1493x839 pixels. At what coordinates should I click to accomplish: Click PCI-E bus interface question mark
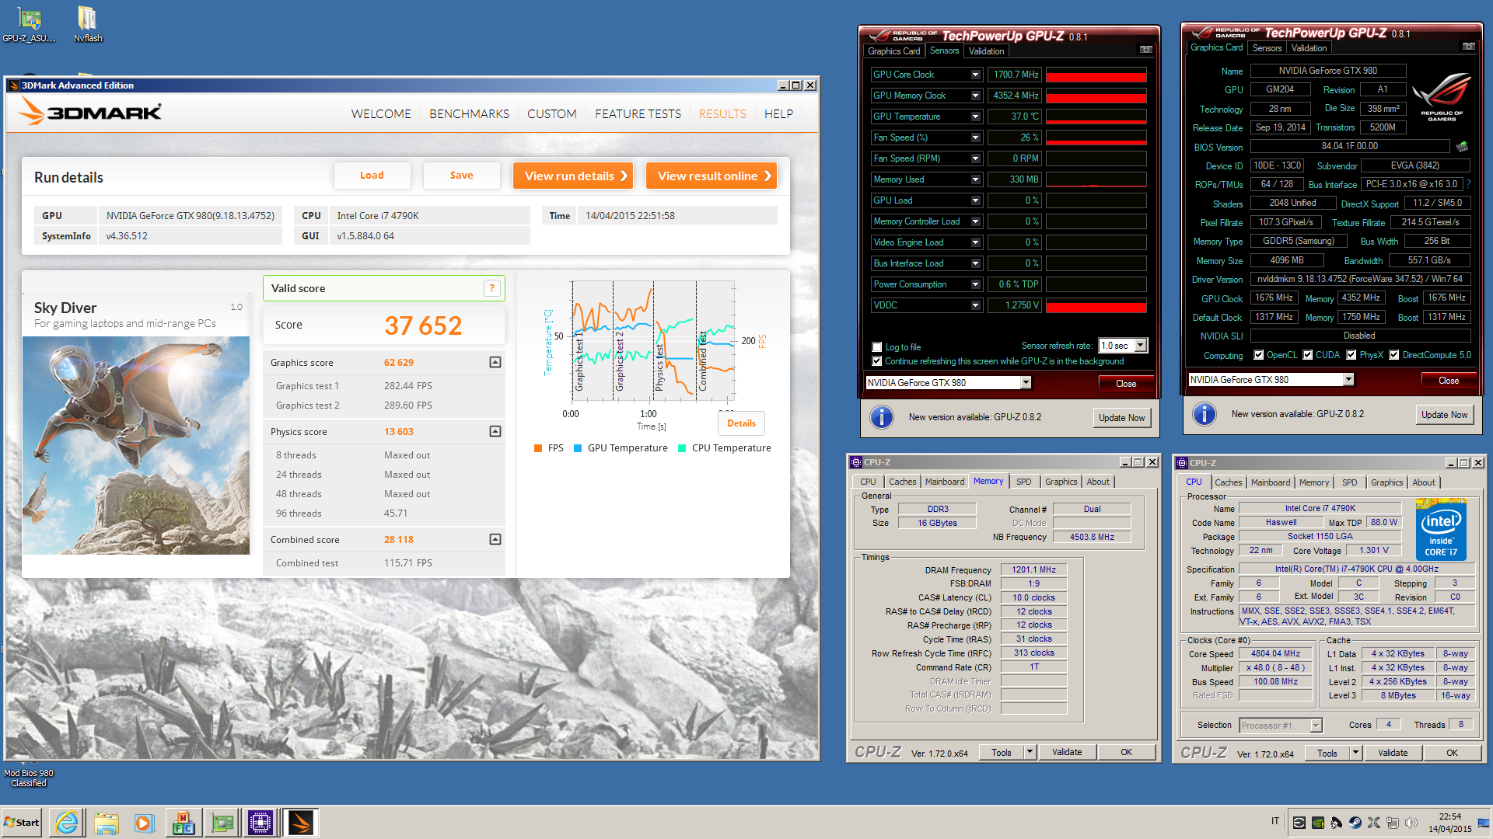click(x=1468, y=184)
